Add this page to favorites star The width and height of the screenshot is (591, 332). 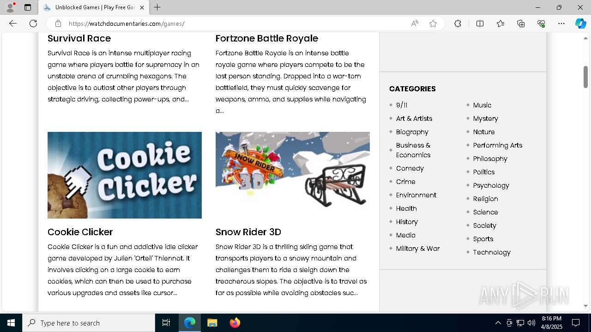[x=433, y=24]
